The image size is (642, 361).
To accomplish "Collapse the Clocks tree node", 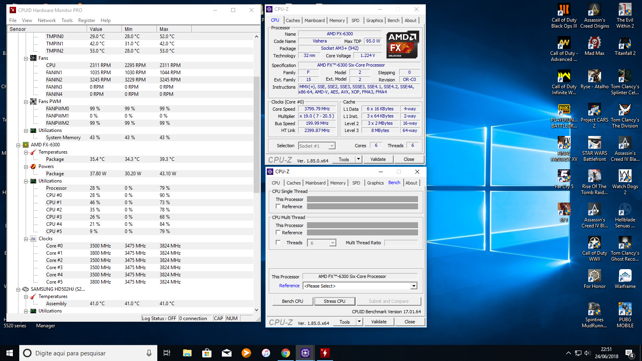I will (26, 239).
